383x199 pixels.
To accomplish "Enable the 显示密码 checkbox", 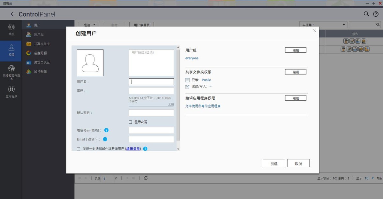I will coord(130,122).
